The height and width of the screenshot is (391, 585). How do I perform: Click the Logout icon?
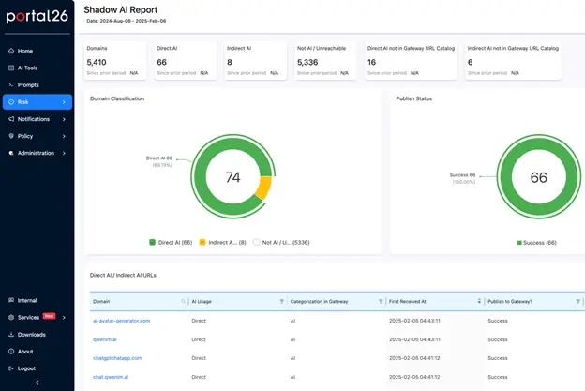coord(11,368)
